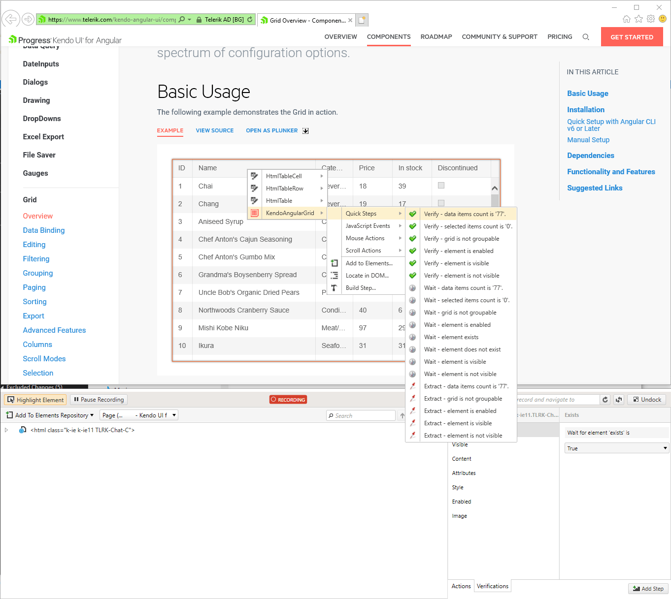671x599 pixels.
Task: Switch to the Actions tab
Action: (461, 586)
